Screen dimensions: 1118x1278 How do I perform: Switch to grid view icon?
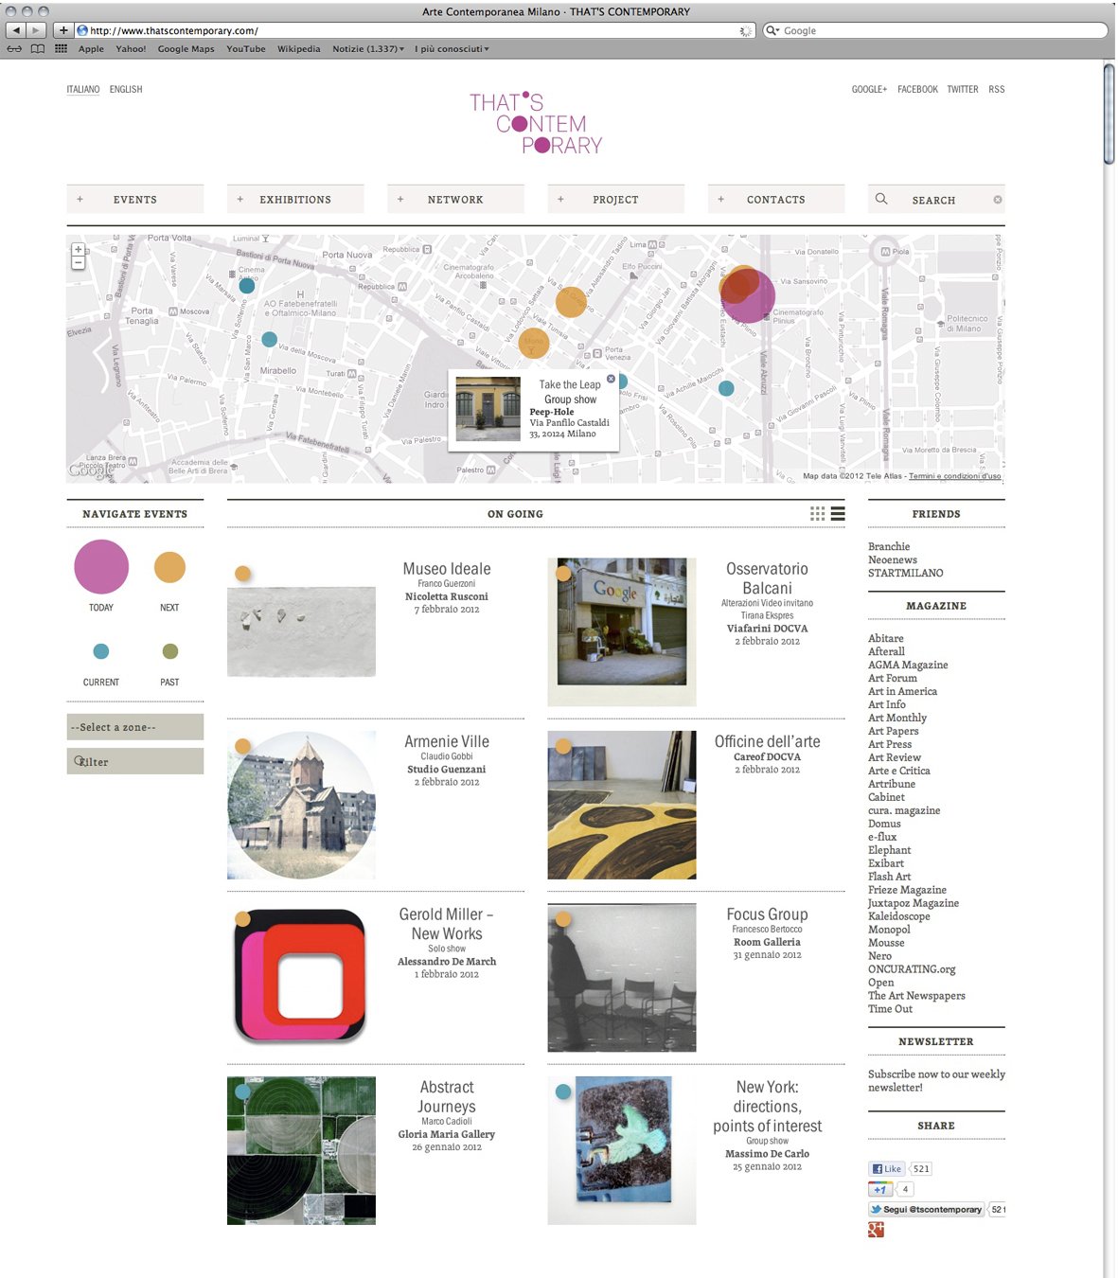point(817,513)
